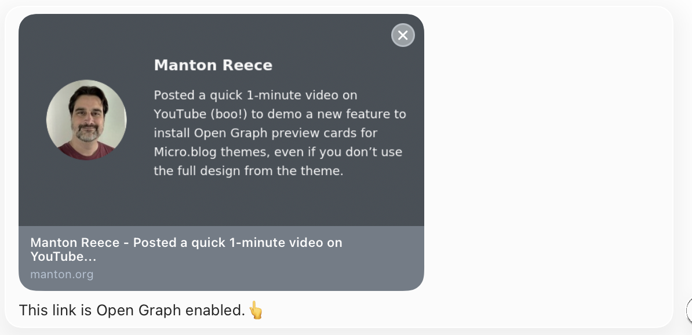Click the circular profile photo in the card

(x=86, y=120)
